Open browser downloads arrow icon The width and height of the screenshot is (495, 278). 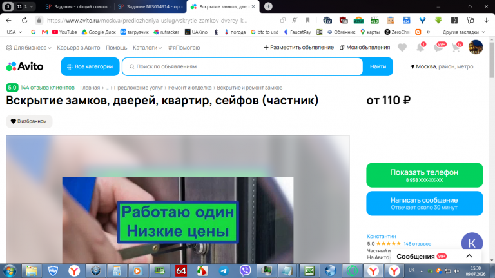(x=486, y=20)
